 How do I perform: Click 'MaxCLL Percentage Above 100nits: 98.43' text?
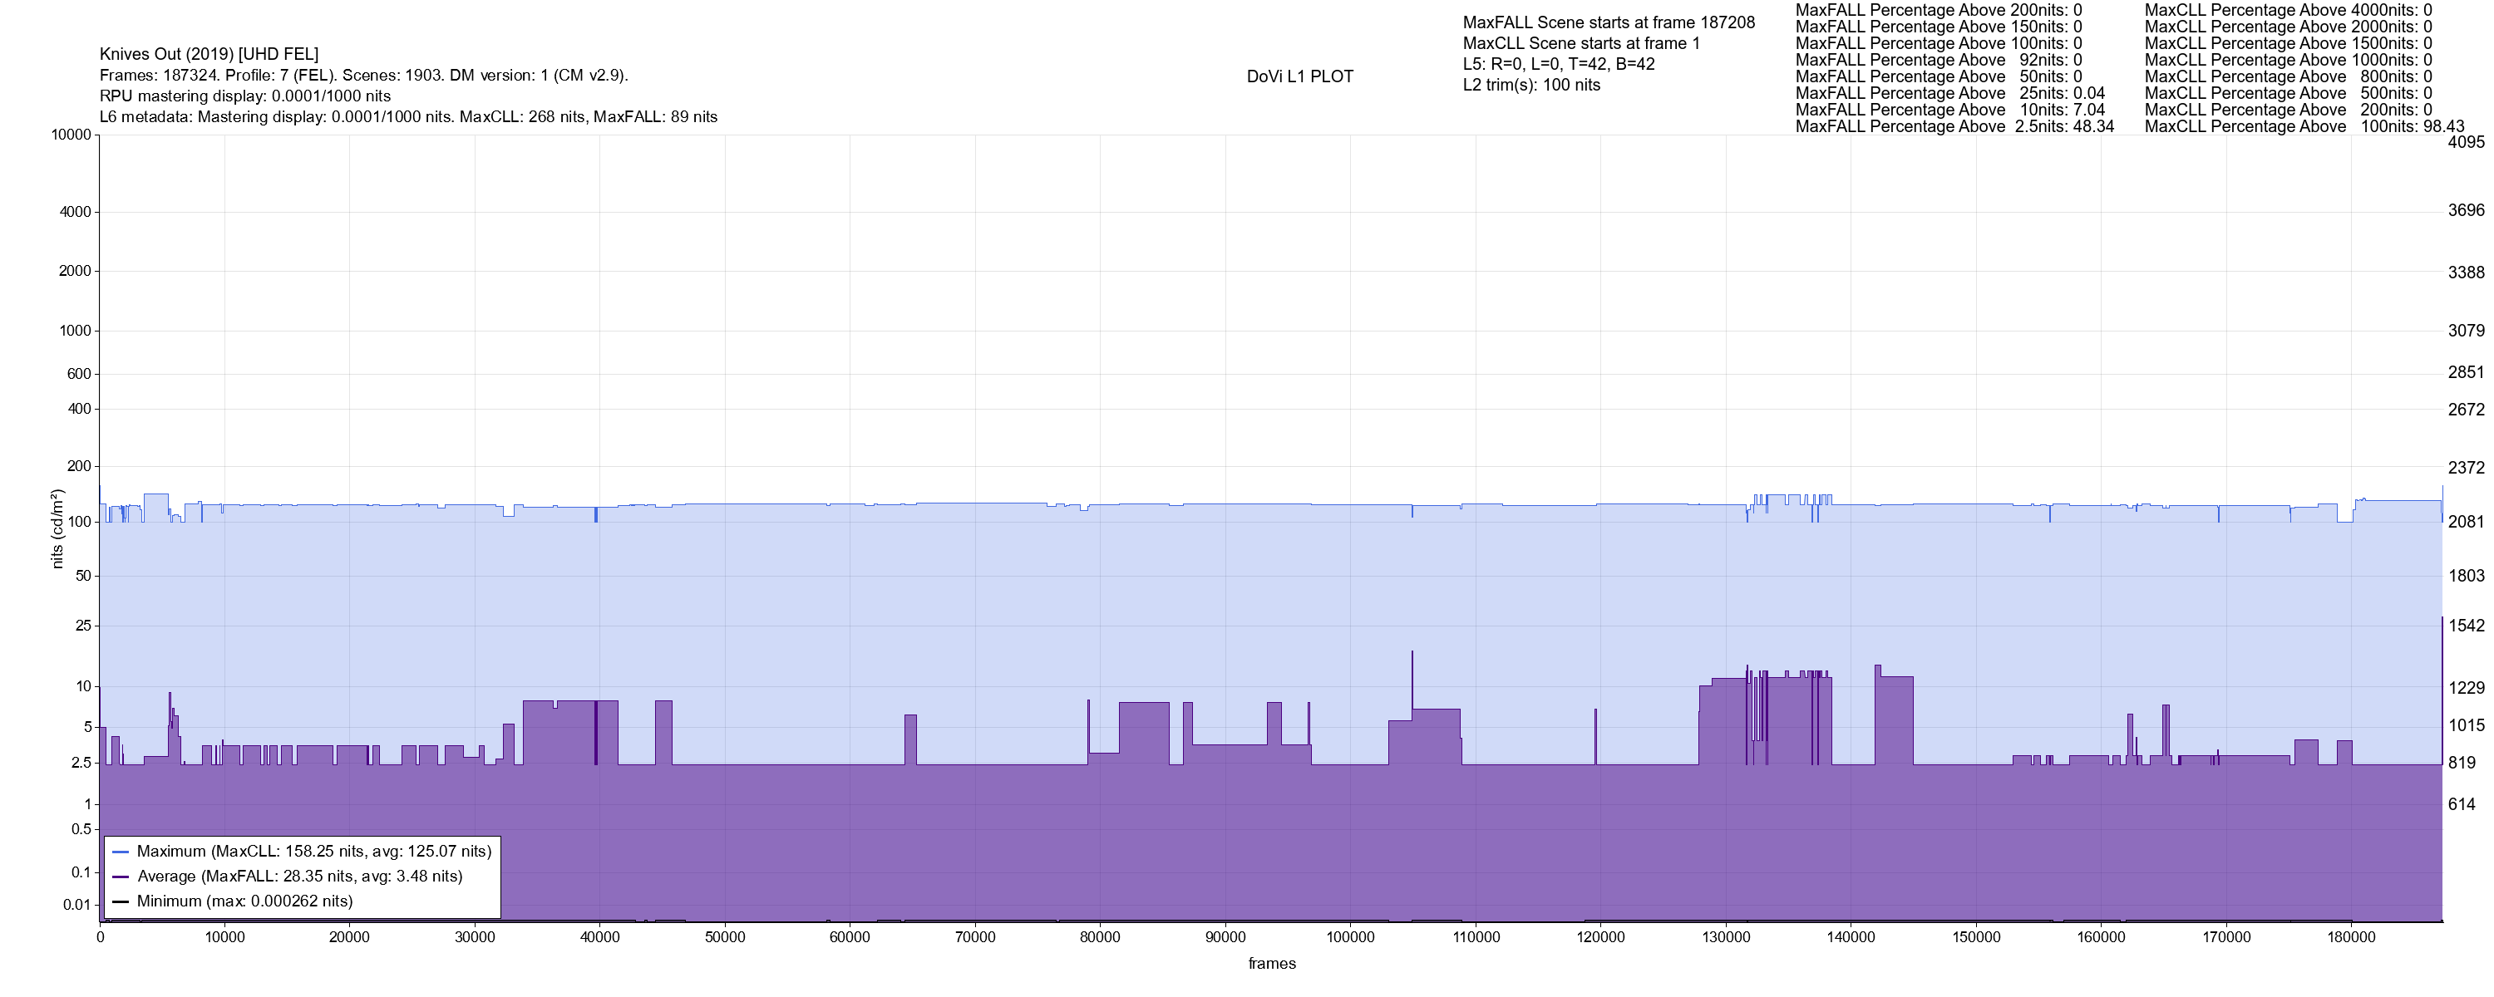pyautogui.click(x=2304, y=127)
